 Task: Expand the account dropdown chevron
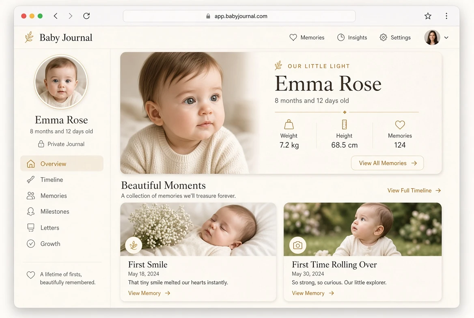coord(446,37)
